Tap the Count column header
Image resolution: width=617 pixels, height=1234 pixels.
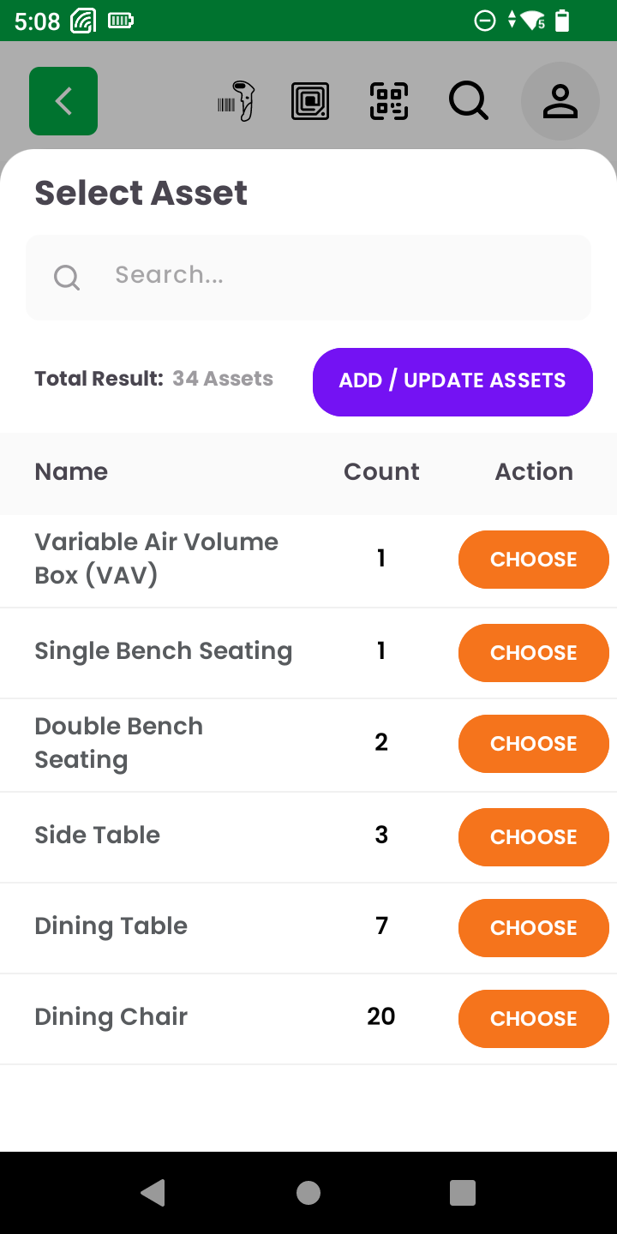point(381,472)
